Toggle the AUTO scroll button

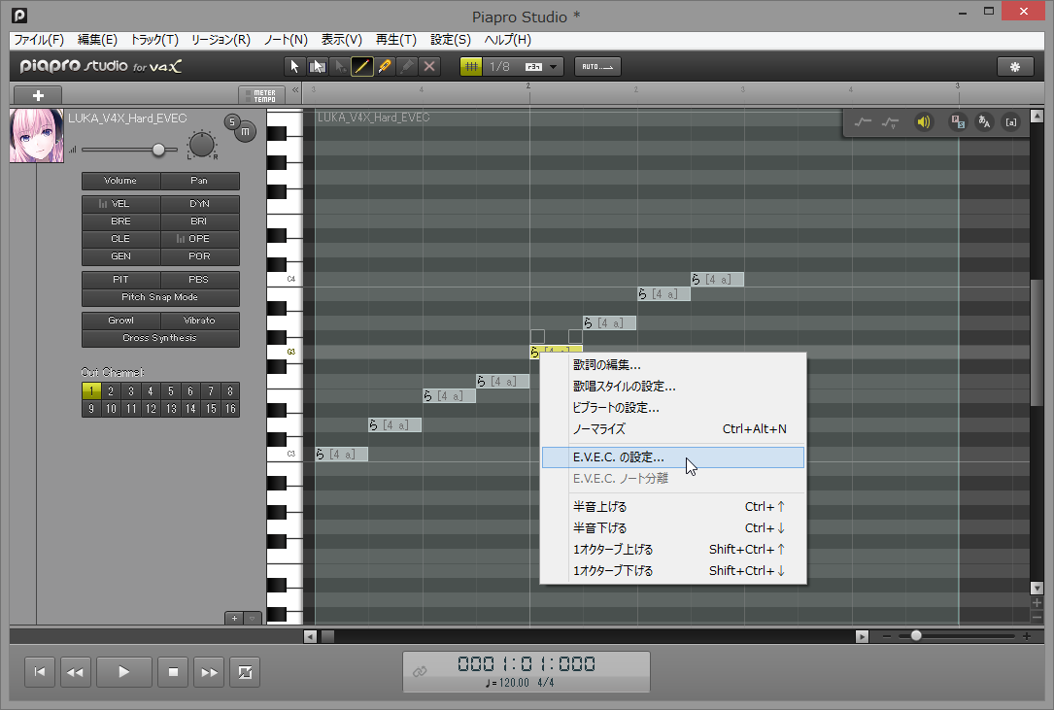[x=597, y=67]
